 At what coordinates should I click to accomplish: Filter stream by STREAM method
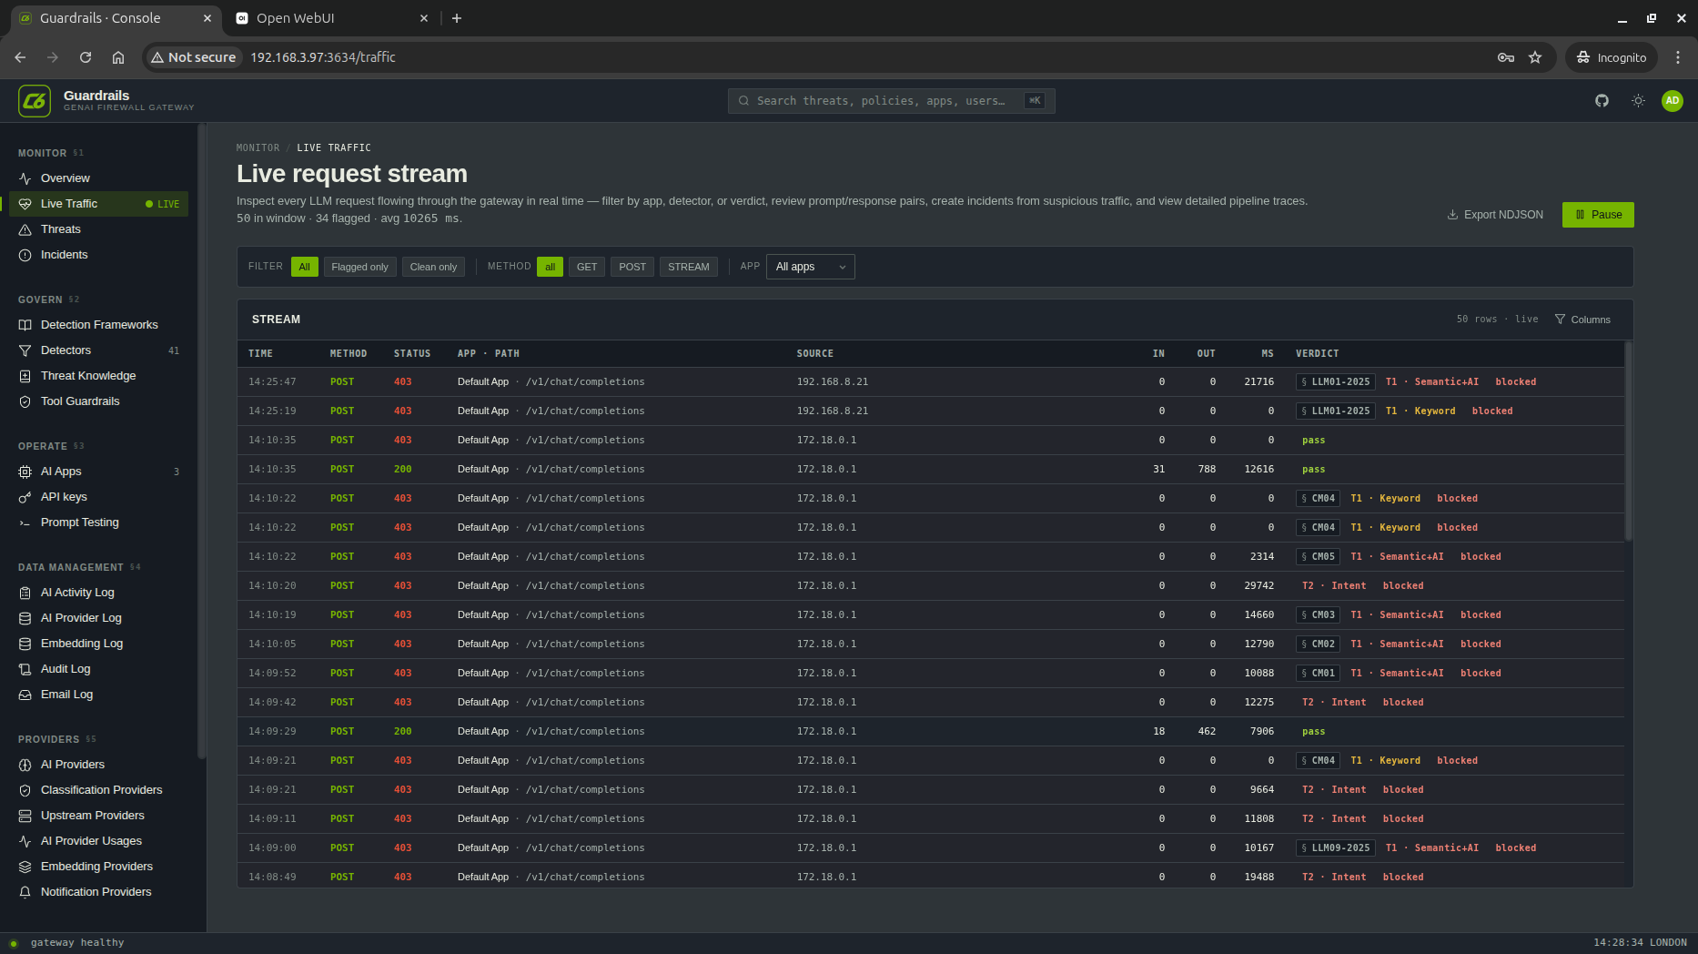pos(689,267)
